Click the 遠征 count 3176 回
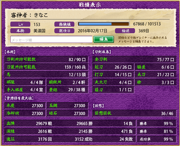This screenshot has width=180, height=146. coord(45,139)
